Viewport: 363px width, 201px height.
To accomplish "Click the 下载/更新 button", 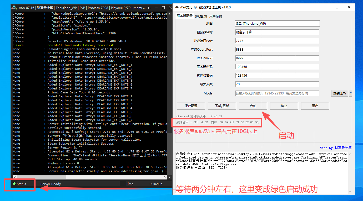I will pos(222,106).
